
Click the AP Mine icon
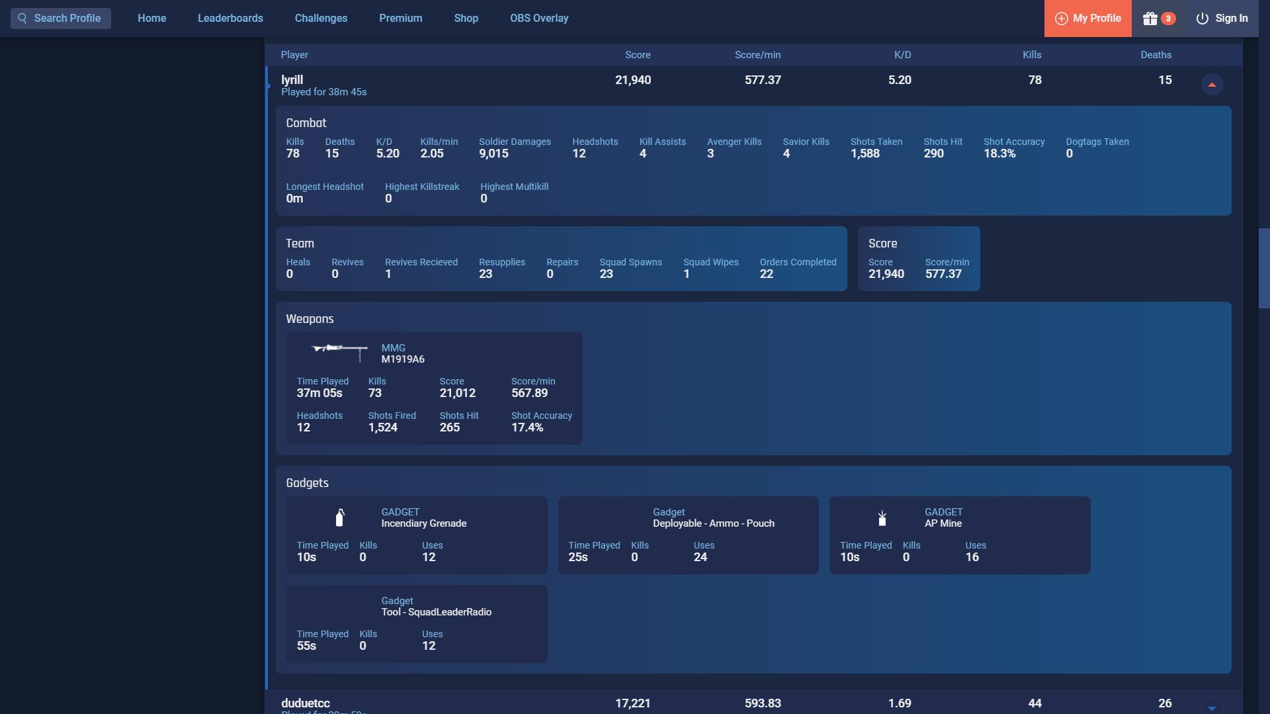point(882,517)
